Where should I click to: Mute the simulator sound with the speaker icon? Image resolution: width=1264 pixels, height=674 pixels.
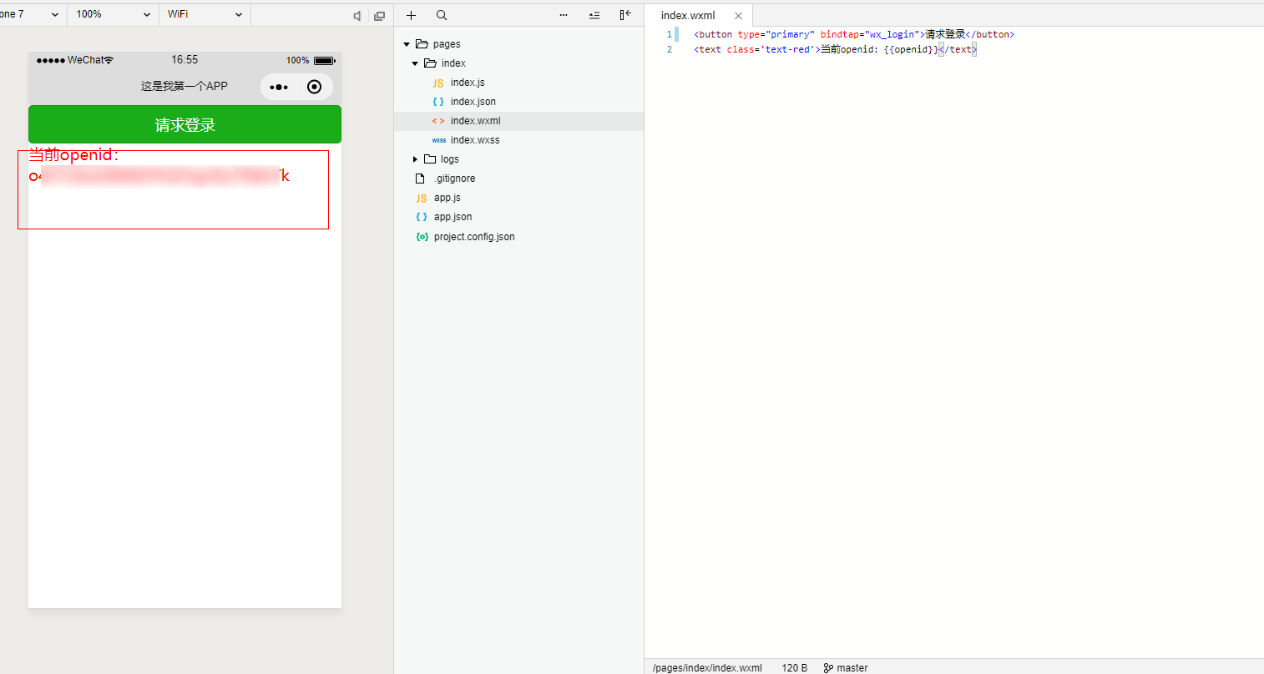(357, 16)
